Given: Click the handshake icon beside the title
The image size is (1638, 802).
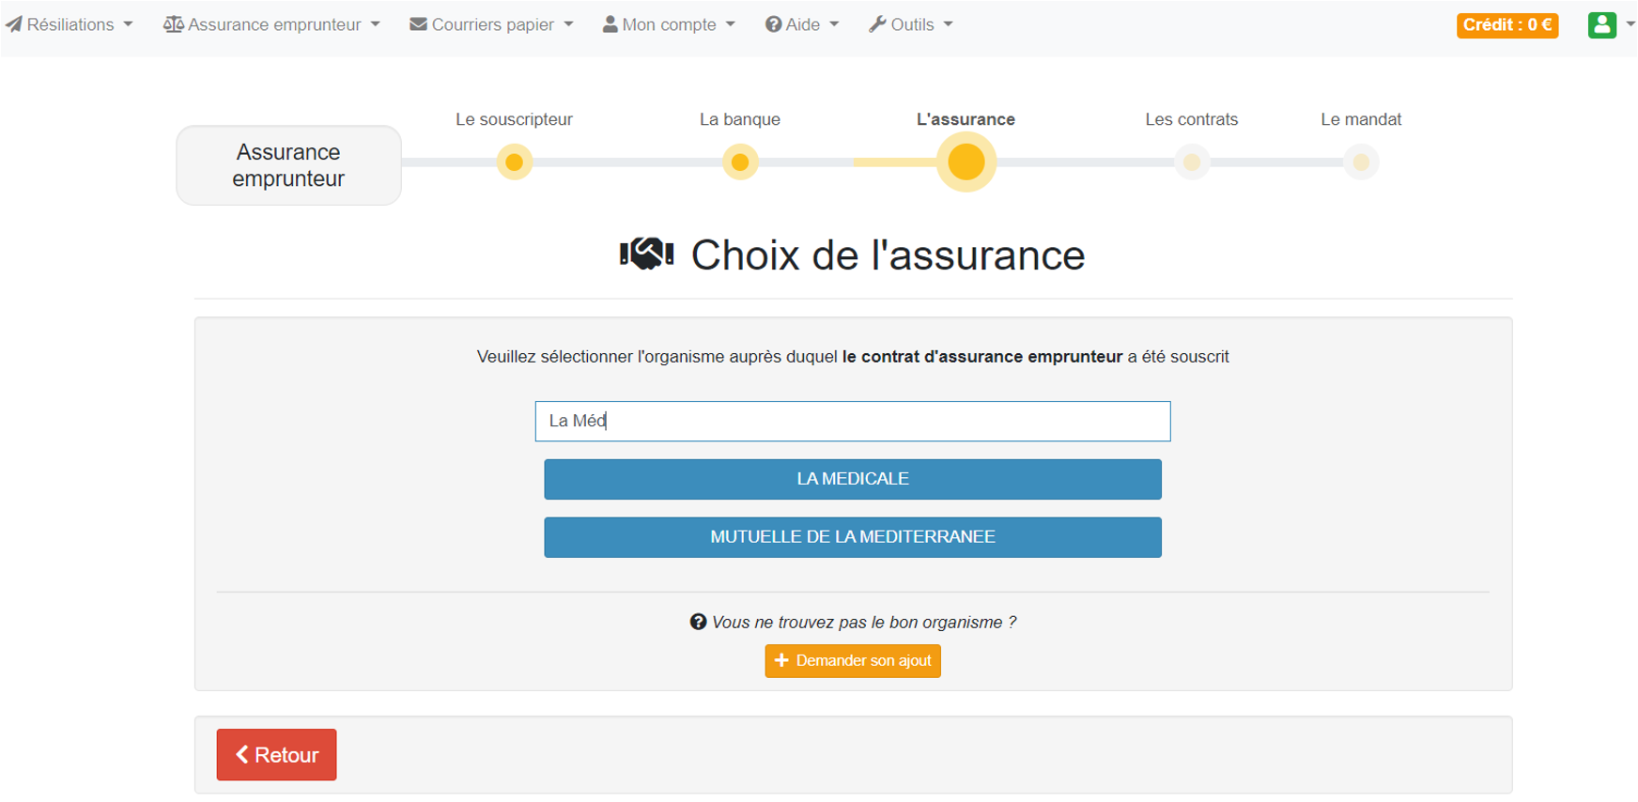Looking at the screenshot, I should pyautogui.click(x=646, y=254).
